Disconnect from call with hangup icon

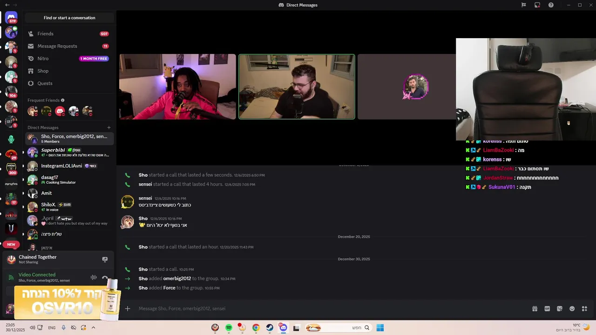coord(105,278)
